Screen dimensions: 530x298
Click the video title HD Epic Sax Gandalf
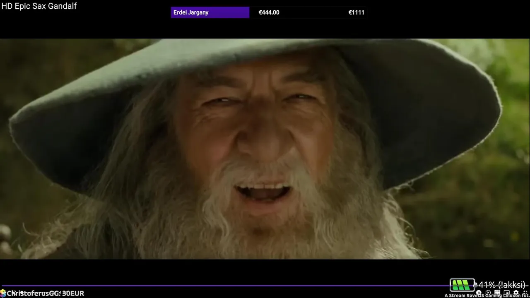(x=39, y=6)
